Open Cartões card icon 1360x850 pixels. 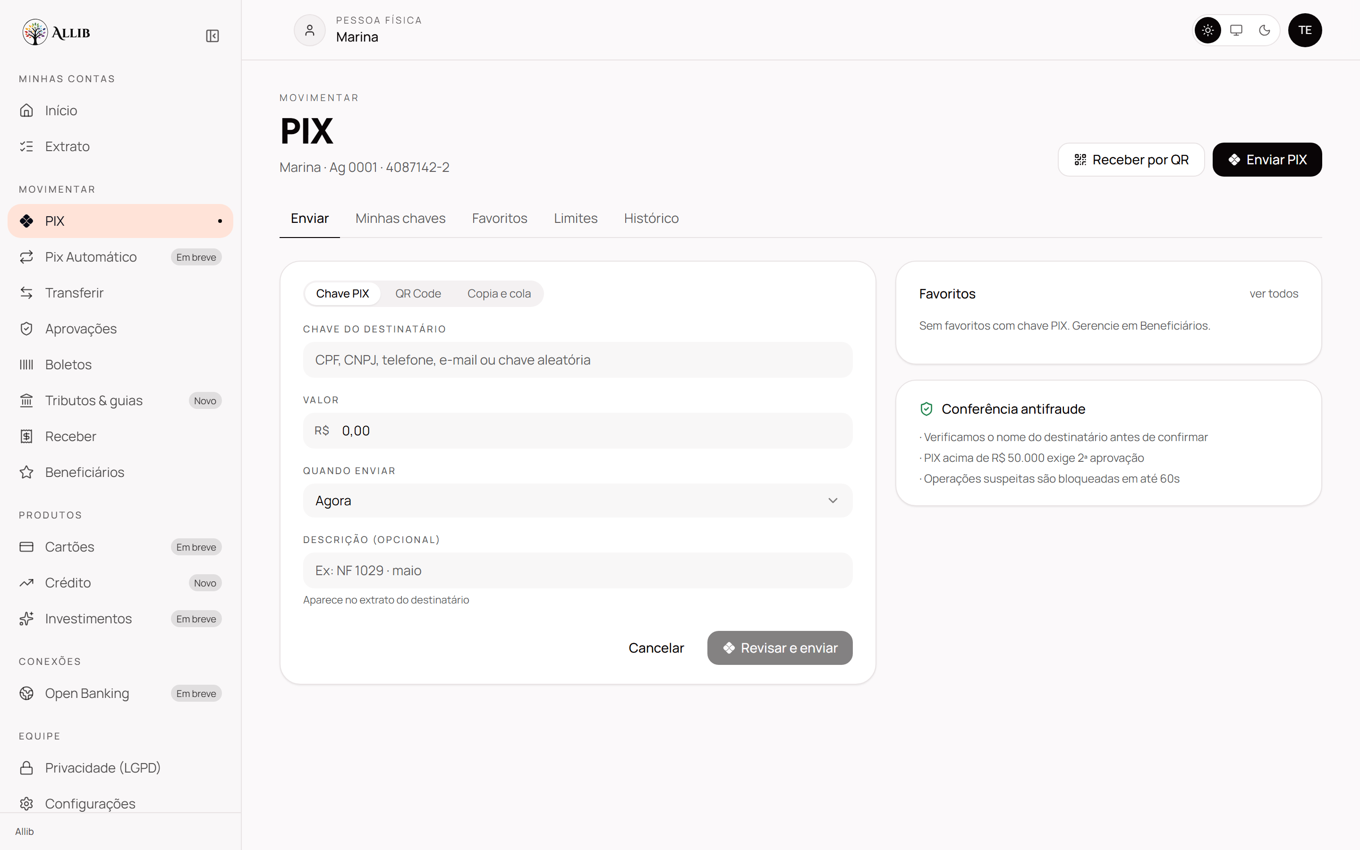coord(26,547)
